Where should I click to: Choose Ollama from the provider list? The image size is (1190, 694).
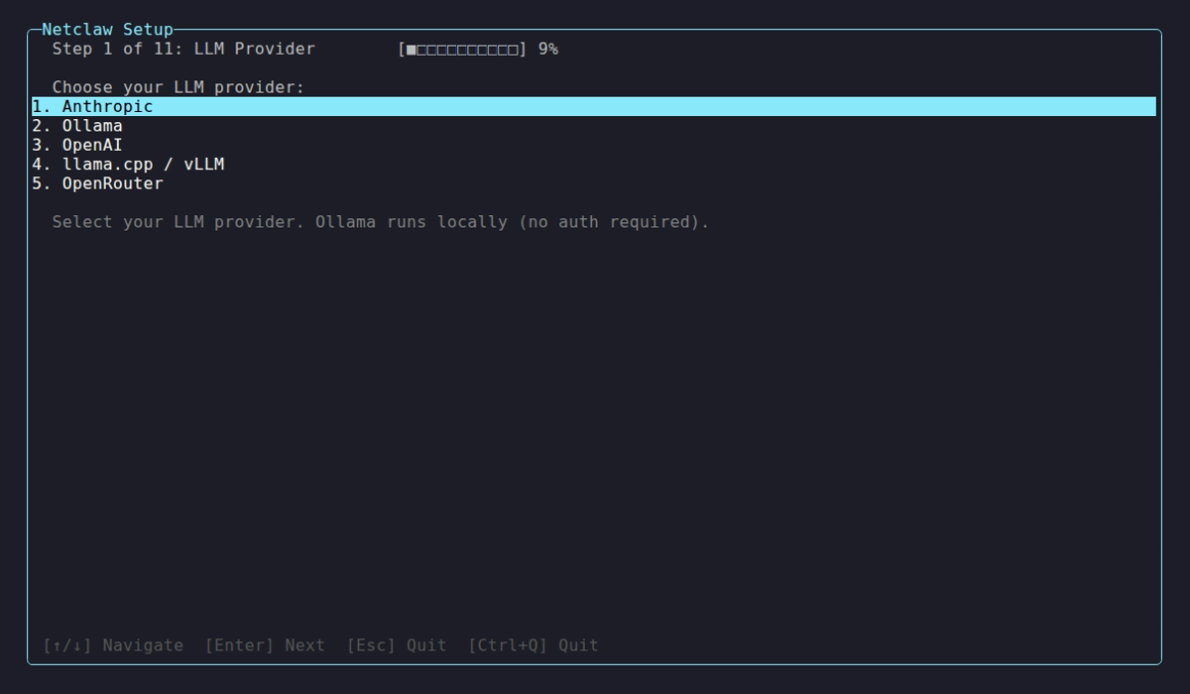(x=594, y=126)
